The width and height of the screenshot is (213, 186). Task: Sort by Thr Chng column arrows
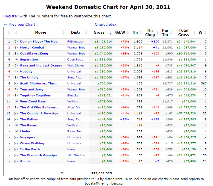pos(158,33)
